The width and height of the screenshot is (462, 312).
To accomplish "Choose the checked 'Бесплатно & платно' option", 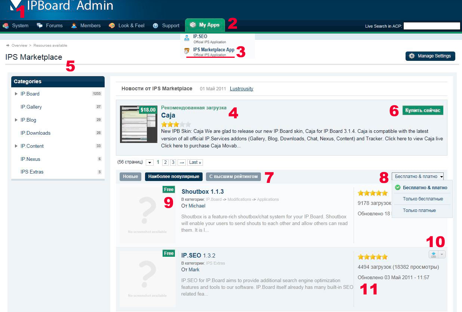I will coord(425,188).
